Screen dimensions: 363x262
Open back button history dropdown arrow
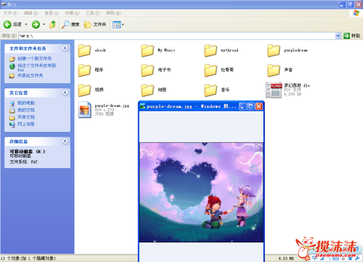[x=26, y=24]
